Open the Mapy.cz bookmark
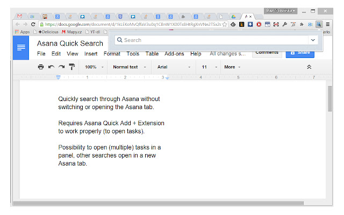Image resolution: width=344 pixels, height=215 pixels. point(71,32)
